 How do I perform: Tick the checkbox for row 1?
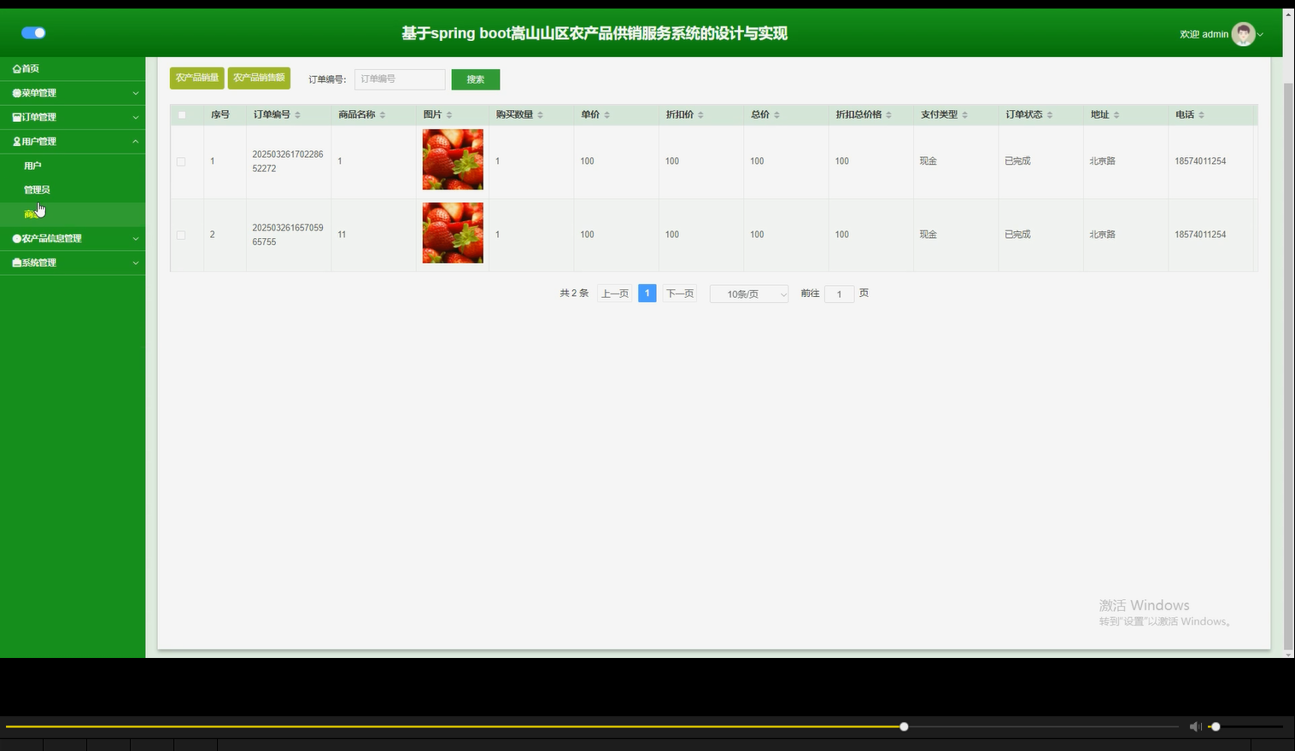point(181,161)
